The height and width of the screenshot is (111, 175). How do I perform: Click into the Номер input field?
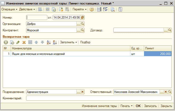click(x=37, y=18)
